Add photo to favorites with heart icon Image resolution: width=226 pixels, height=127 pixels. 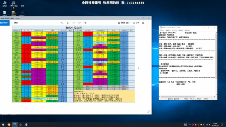point(73,23)
